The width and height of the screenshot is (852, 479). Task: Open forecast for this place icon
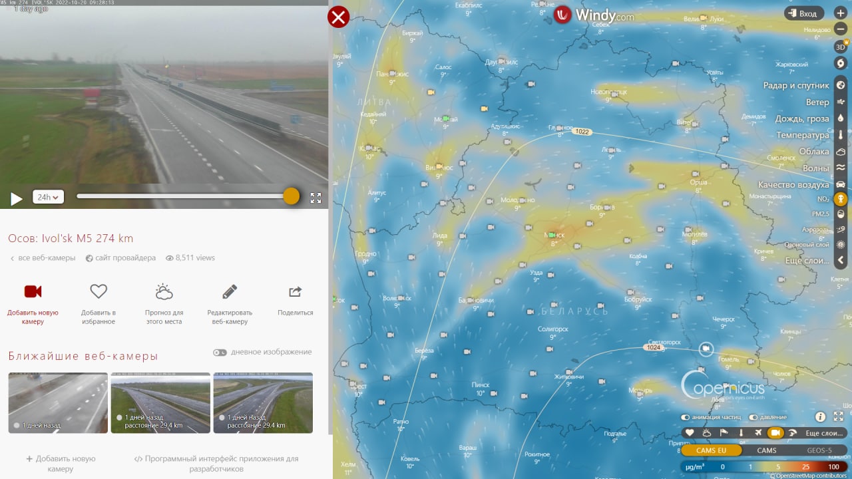point(164,291)
